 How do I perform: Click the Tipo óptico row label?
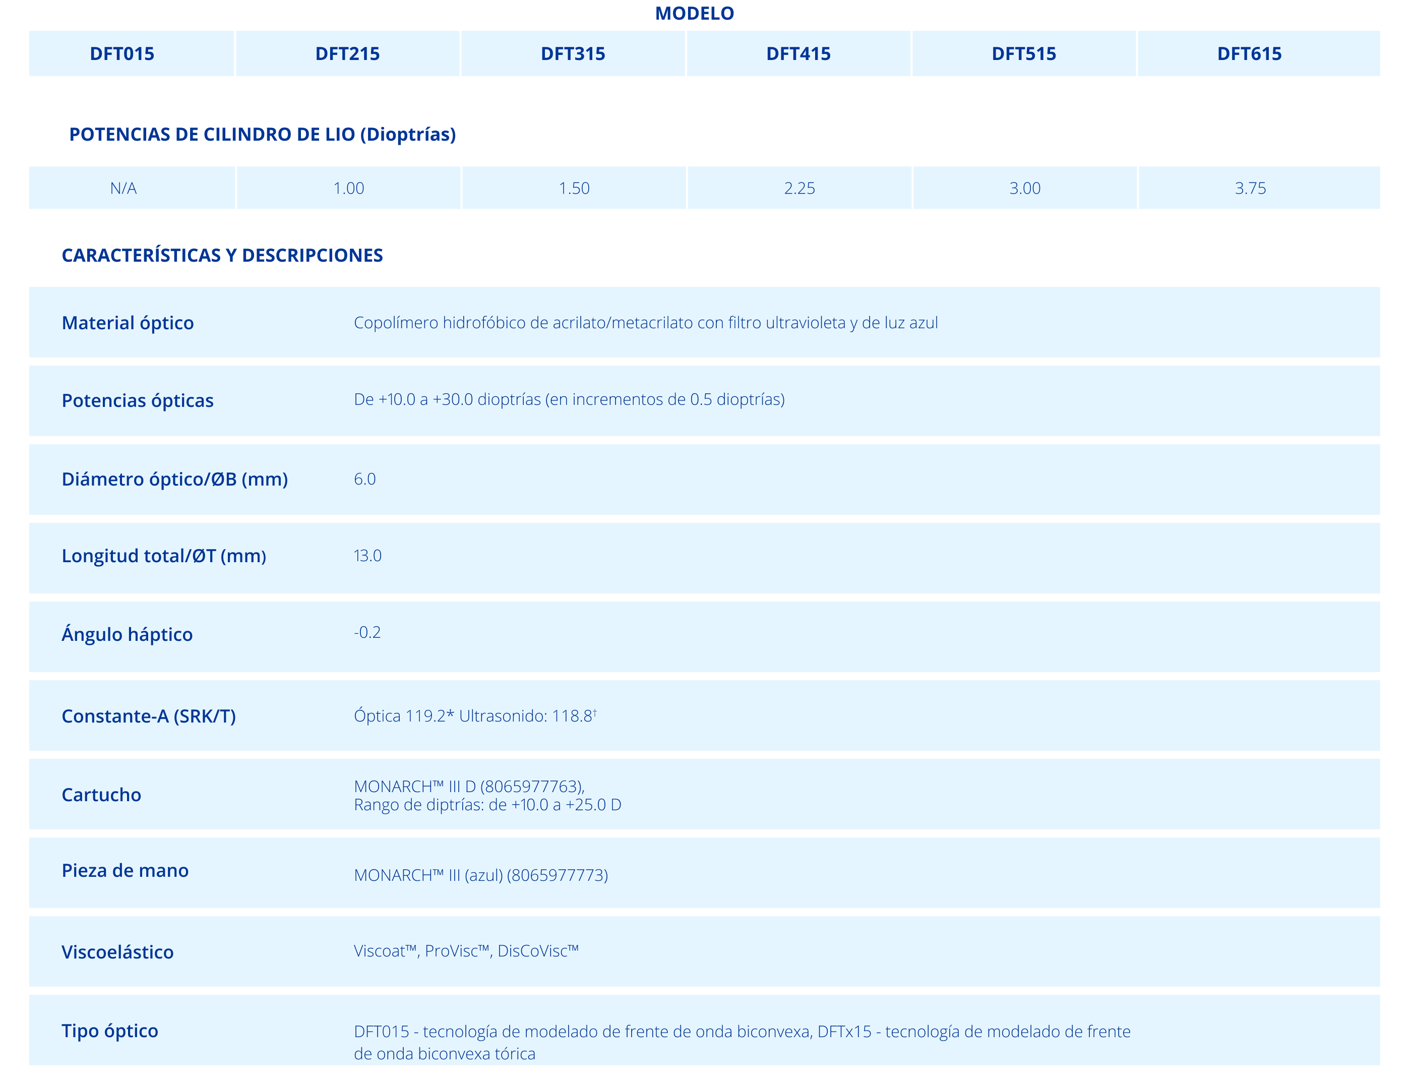coord(109,1031)
